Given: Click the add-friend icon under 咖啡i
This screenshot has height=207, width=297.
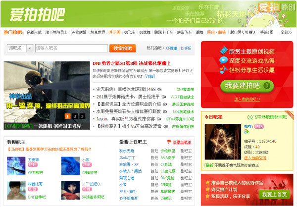Looking at the screenshot, I should (x=247, y=131).
